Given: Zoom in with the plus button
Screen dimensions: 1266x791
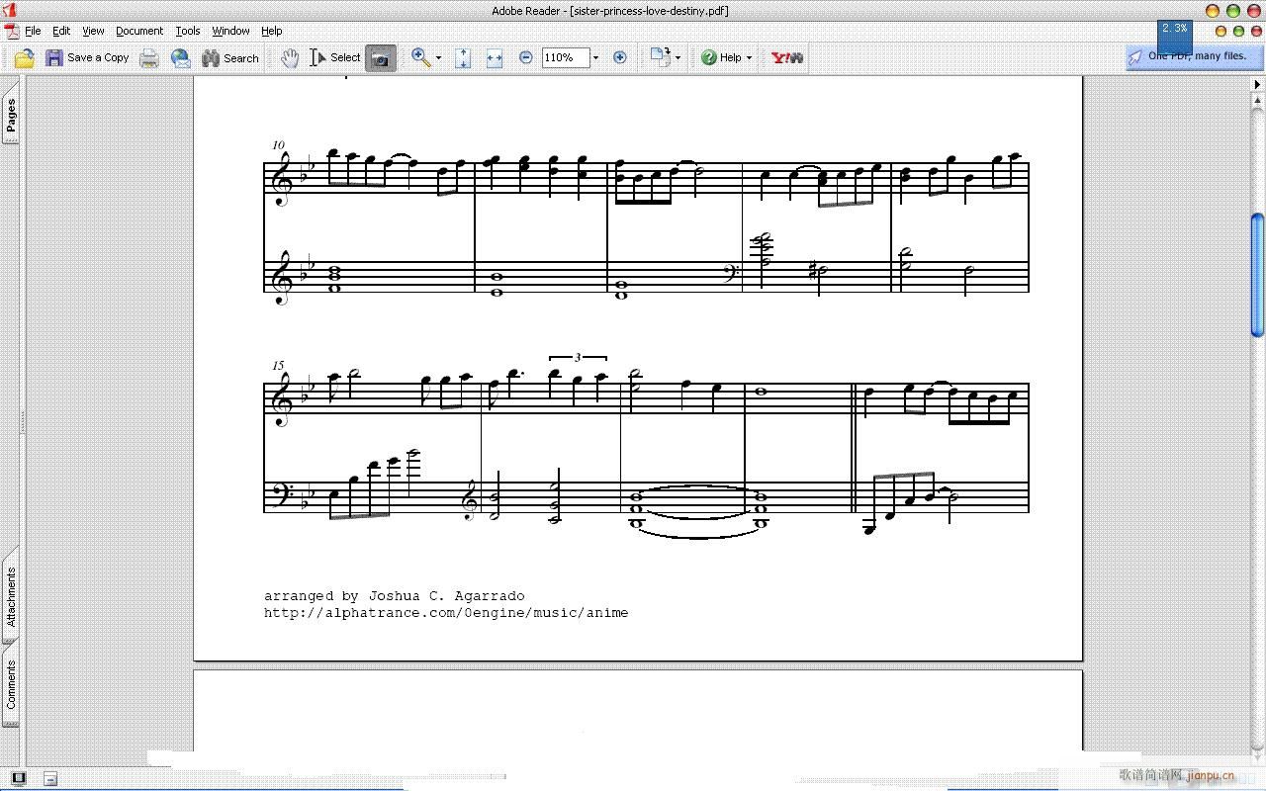Looking at the screenshot, I should [620, 58].
